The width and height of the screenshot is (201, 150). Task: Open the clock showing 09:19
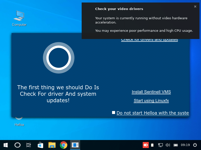[185, 145]
